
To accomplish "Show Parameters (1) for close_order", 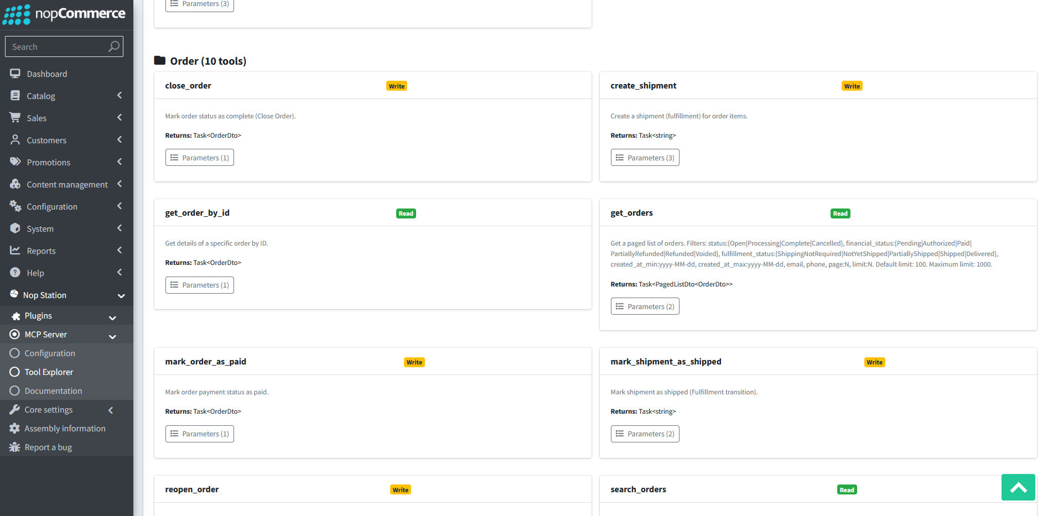I will 200,158.
